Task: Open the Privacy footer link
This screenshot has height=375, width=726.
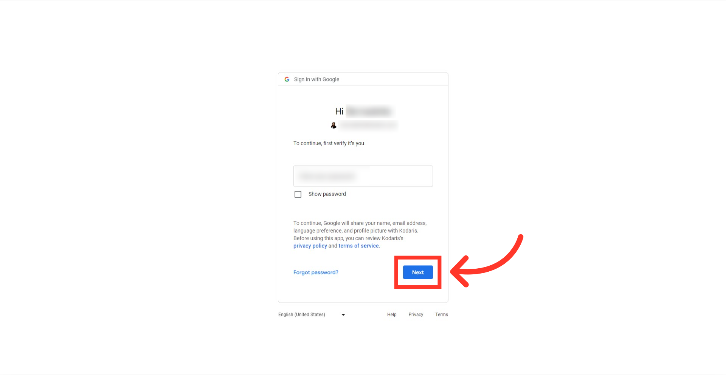Action: point(416,314)
